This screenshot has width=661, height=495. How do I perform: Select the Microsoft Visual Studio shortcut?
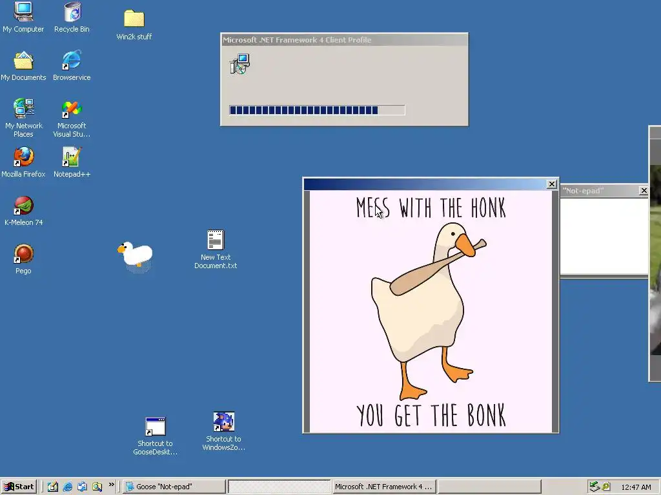(72, 118)
